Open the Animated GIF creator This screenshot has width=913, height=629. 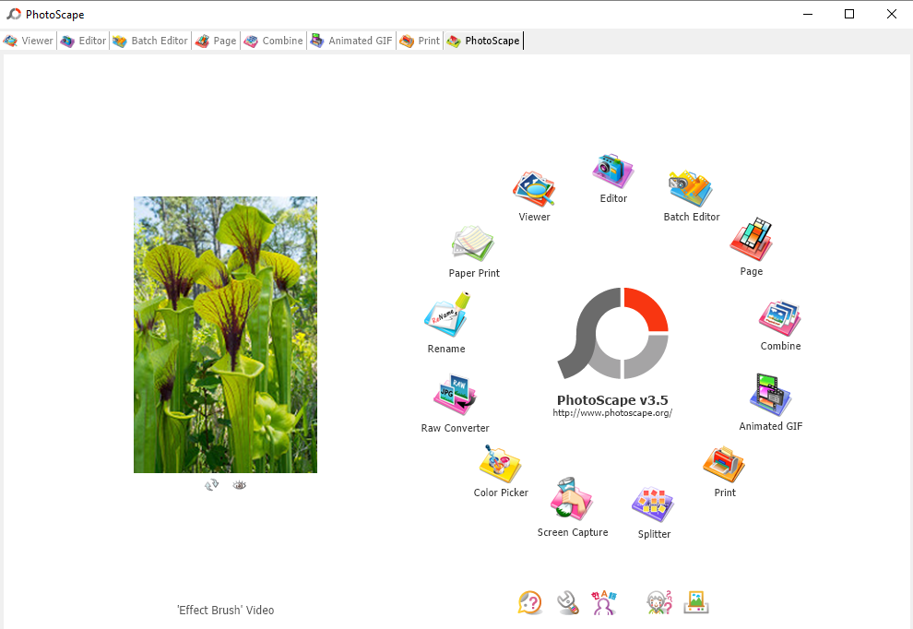pos(770,397)
